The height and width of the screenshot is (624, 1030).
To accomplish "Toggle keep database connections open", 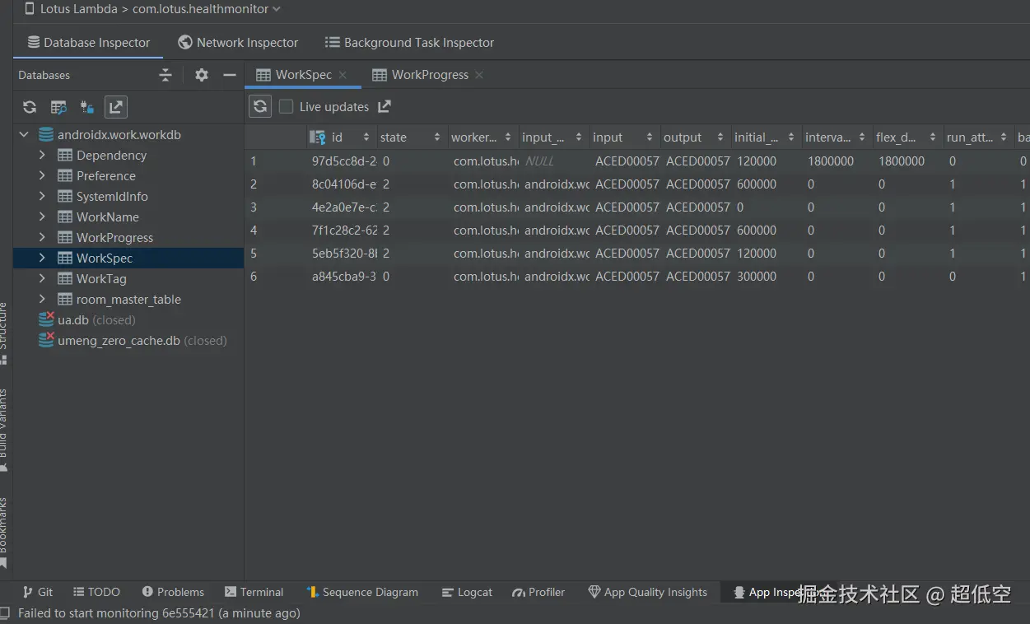I will [87, 107].
